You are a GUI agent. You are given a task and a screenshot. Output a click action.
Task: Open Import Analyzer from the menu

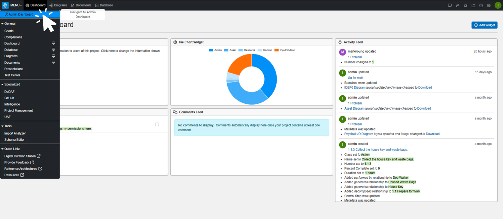tap(15, 133)
